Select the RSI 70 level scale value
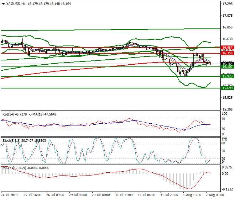Viewport: 235px width, 199px height. point(223,119)
